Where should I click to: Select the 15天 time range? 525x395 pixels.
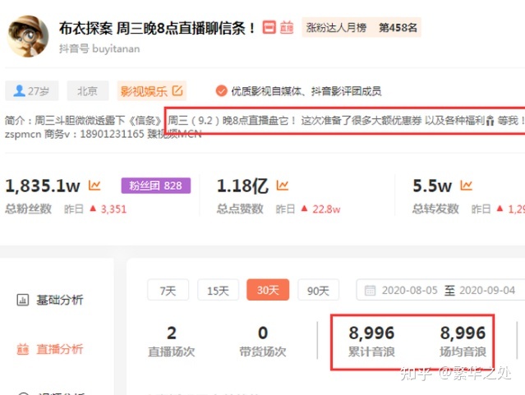tap(218, 290)
